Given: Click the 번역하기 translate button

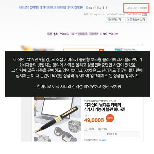Looking at the screenshot, I should 115,20.
